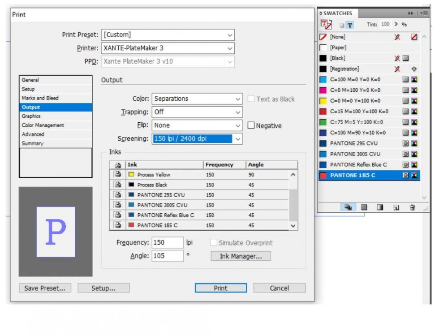Open the Screening dropdown
435x336 pixels.
(x=197, y=139)
